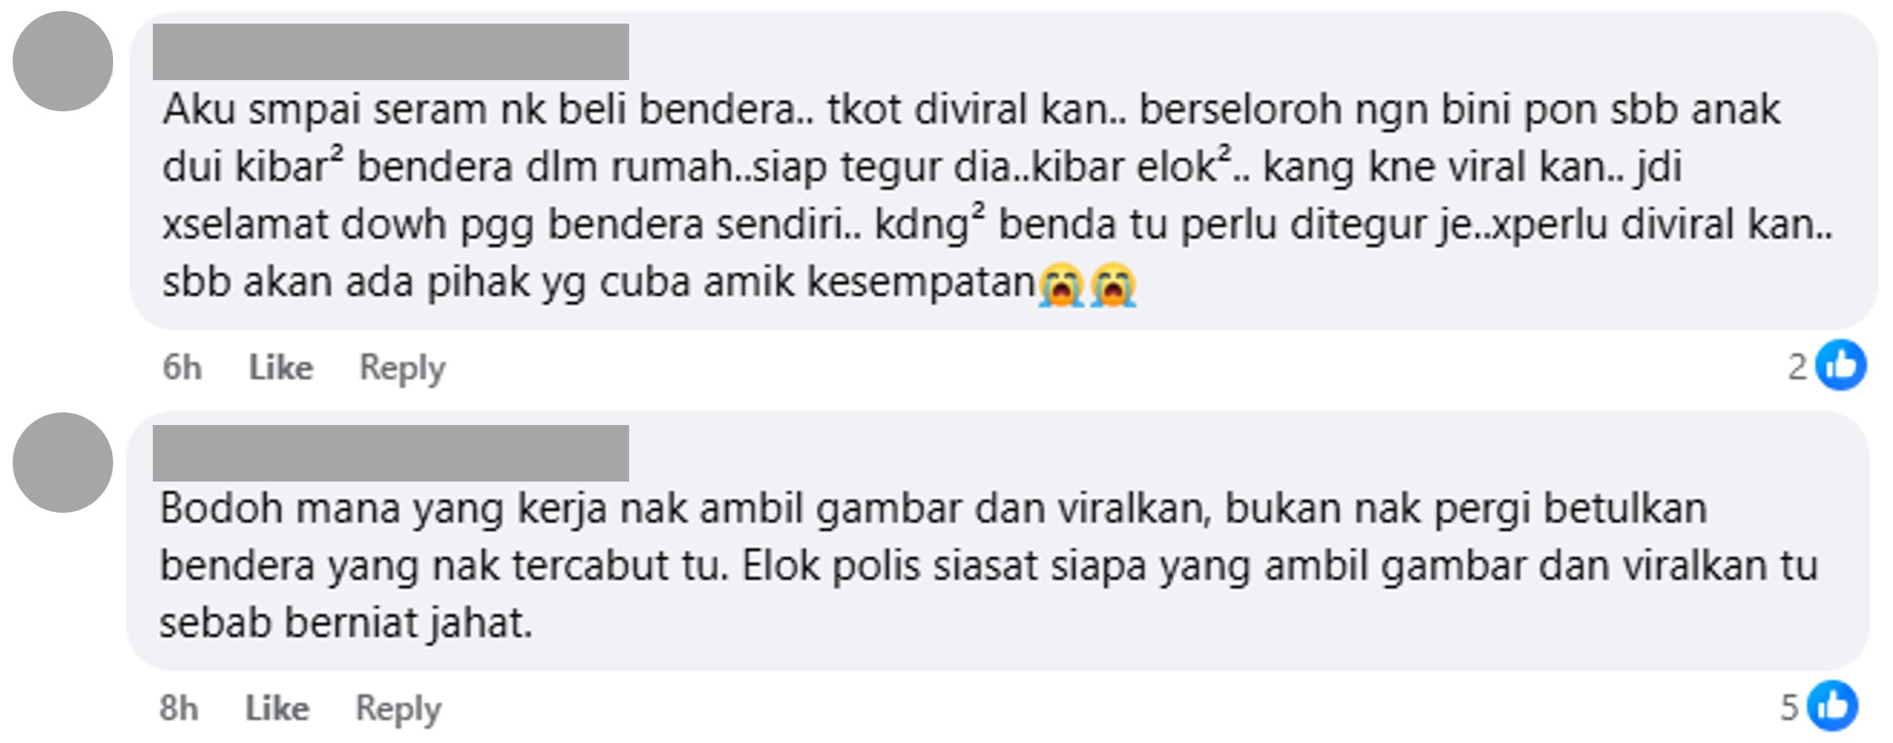The height and width of the screenshot is (743, 1893).
Task: View reactions count 2 on first comment
Action: (1796, 366)
